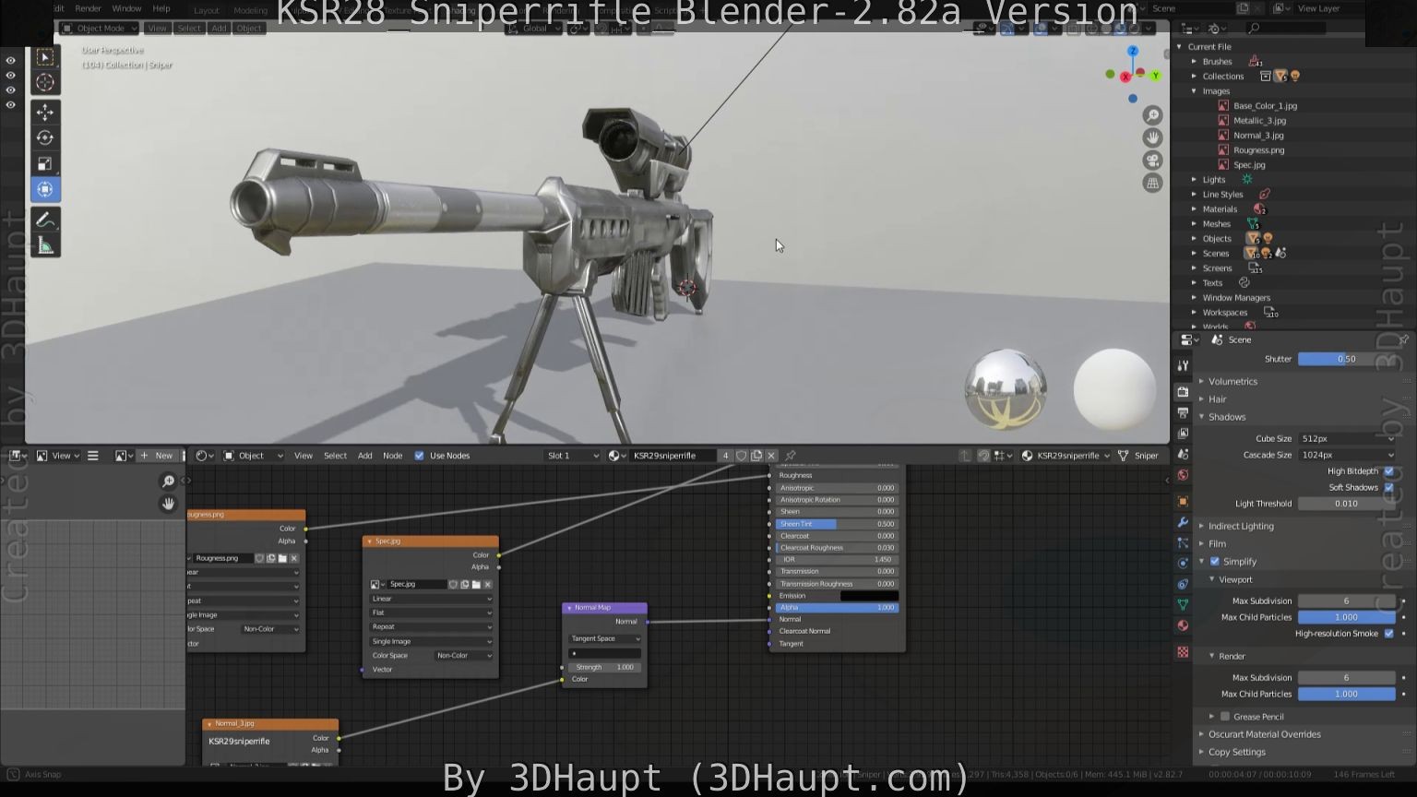Image resolution: width=1417 pixels, height=797 pixels.
Task: Enable the Soft Shadows checkbox
Action: coord(1388,487)
